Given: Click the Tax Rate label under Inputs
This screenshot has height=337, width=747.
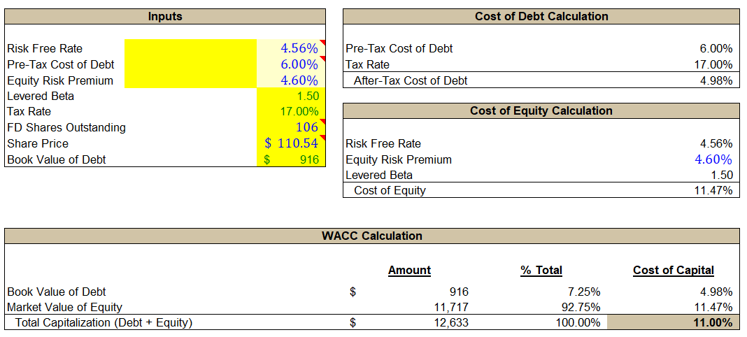Looking at the screenshot, I should (29, 111).
